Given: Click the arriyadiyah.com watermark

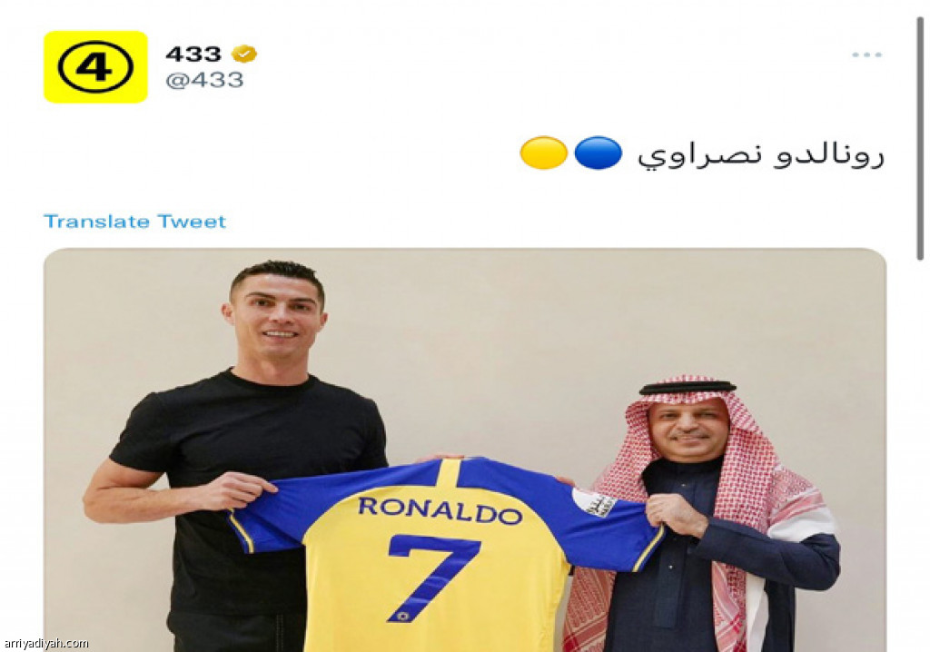Looking at the screenshot, I should 45,643.
